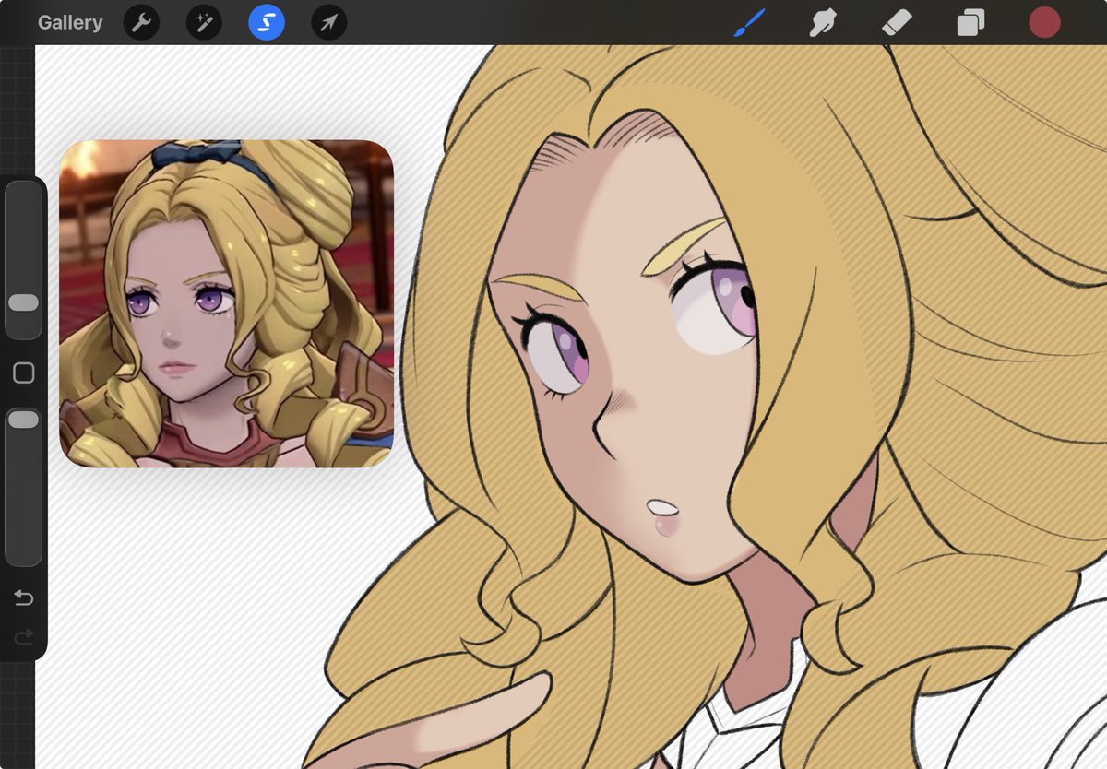Viewport: 1107px width, 769px height.
Task: Open the red active color picker
Action: (x=1044, y=22)
